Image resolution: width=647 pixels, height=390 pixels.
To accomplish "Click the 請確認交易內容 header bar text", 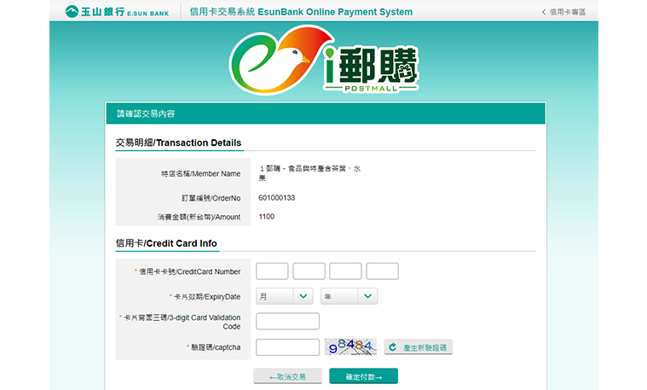I will pyautogui.click(x=146, y=114).
